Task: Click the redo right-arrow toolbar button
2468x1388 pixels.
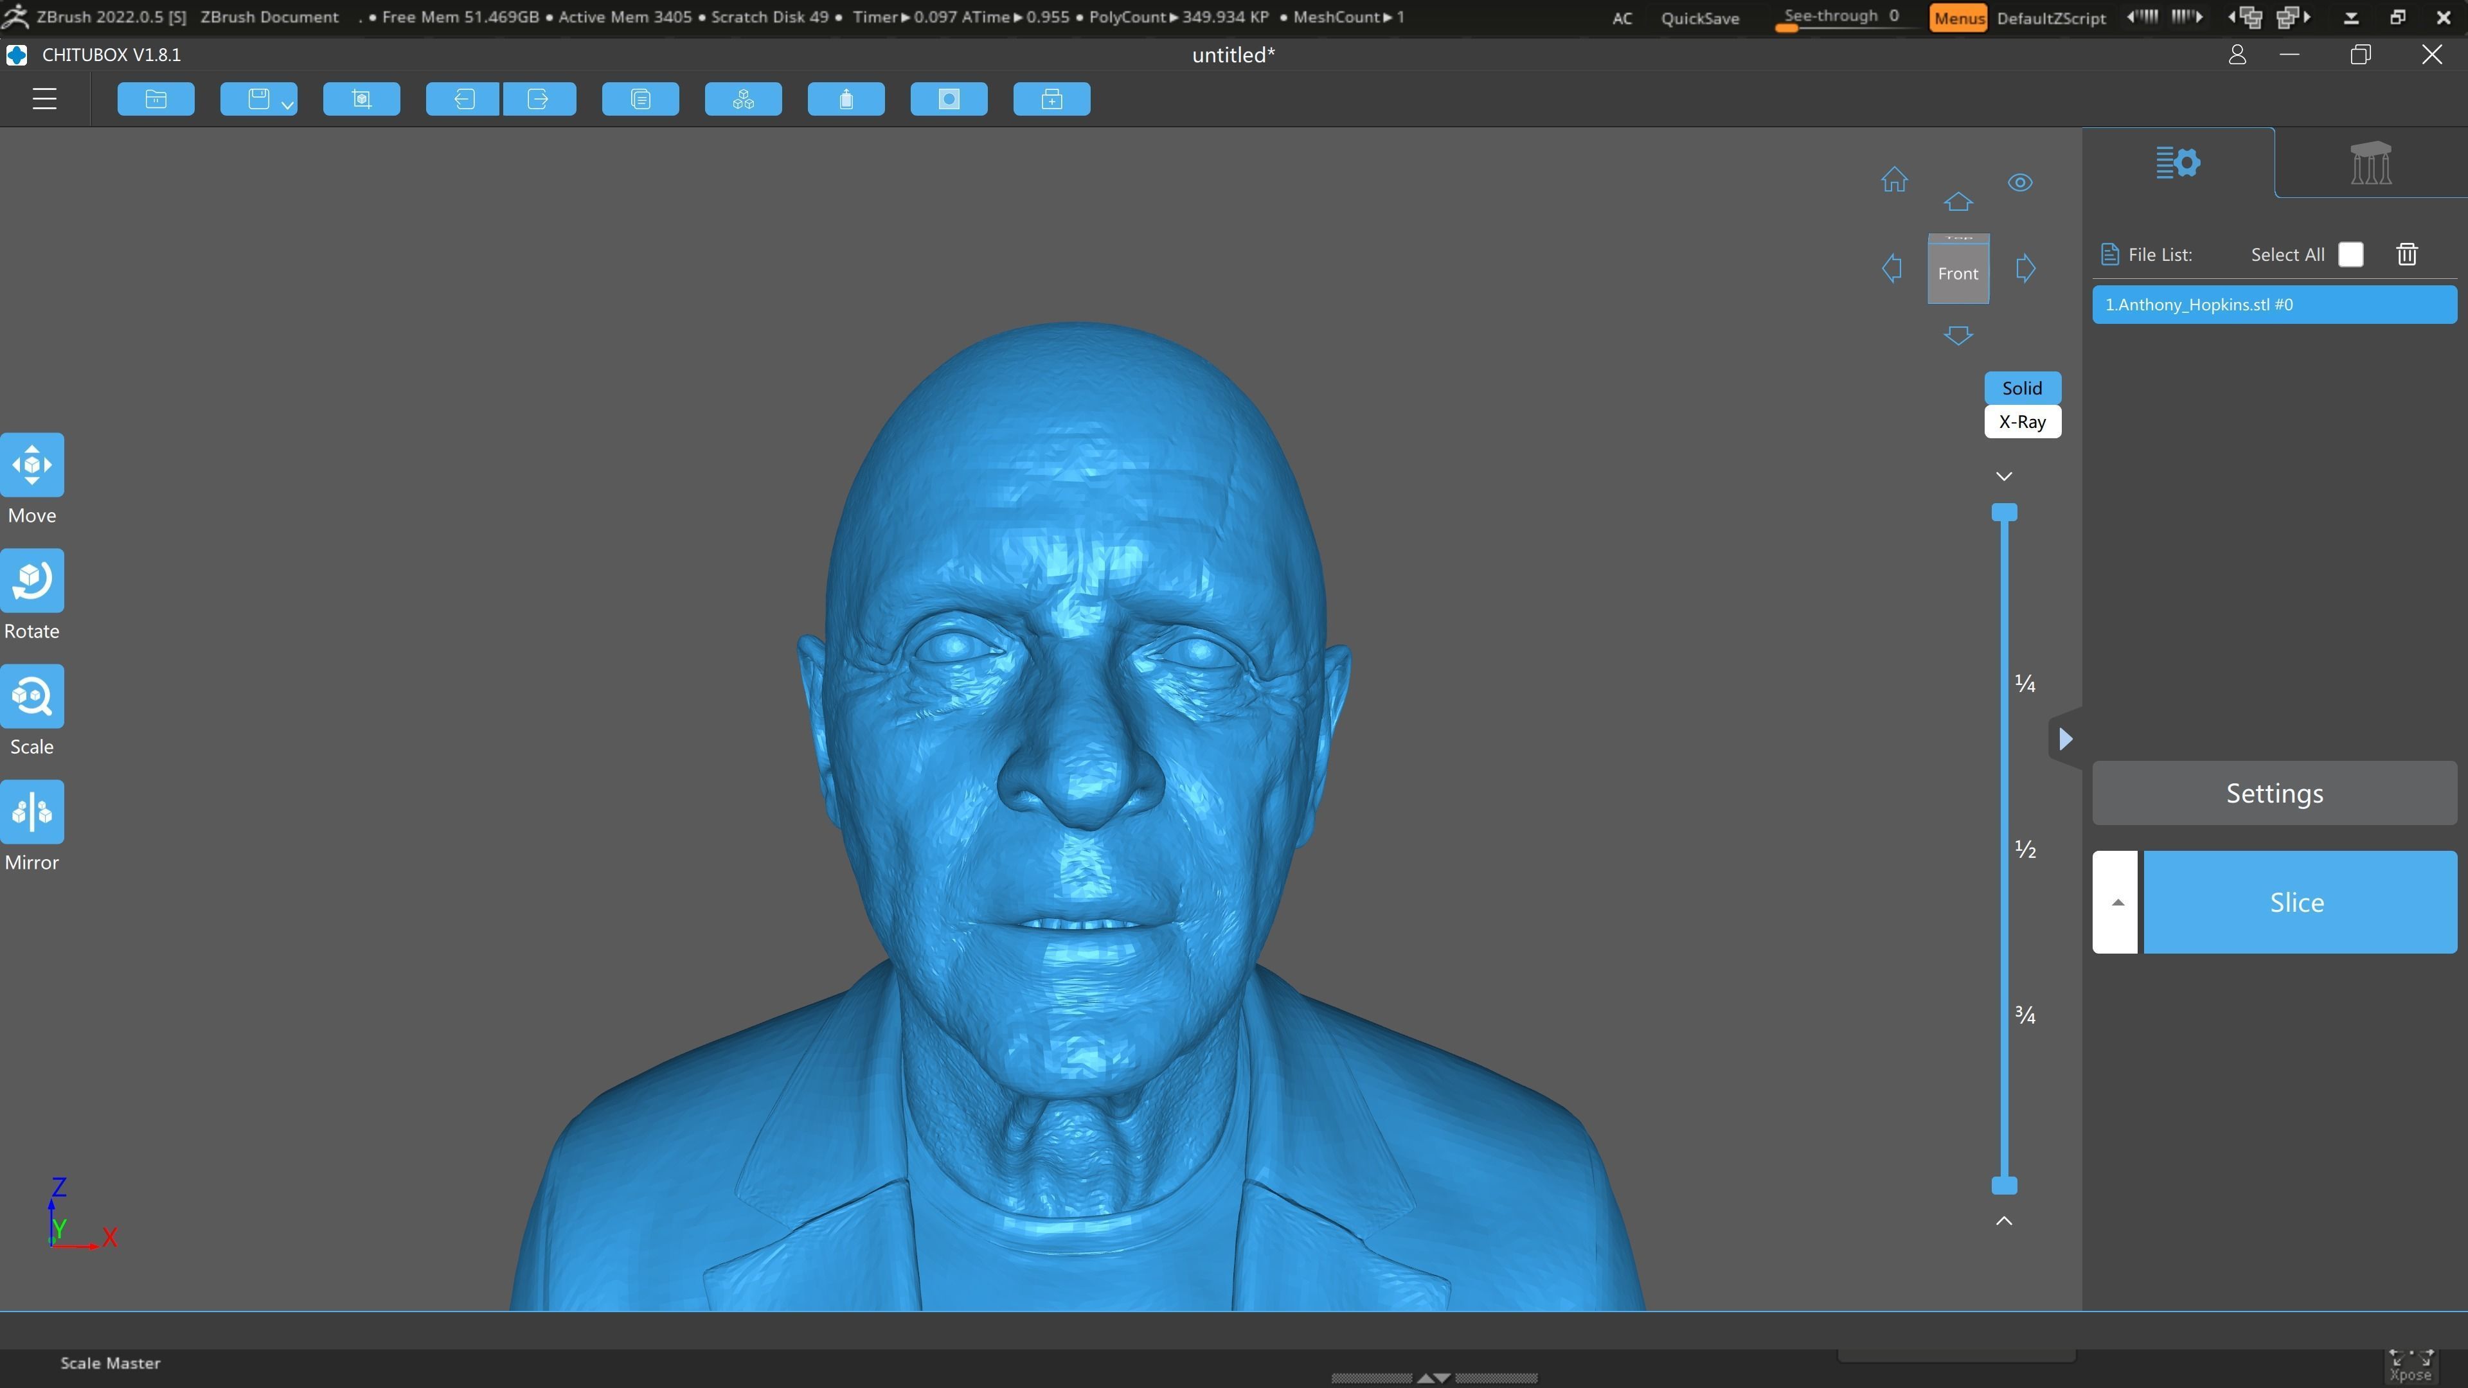Action: (539, 99)
